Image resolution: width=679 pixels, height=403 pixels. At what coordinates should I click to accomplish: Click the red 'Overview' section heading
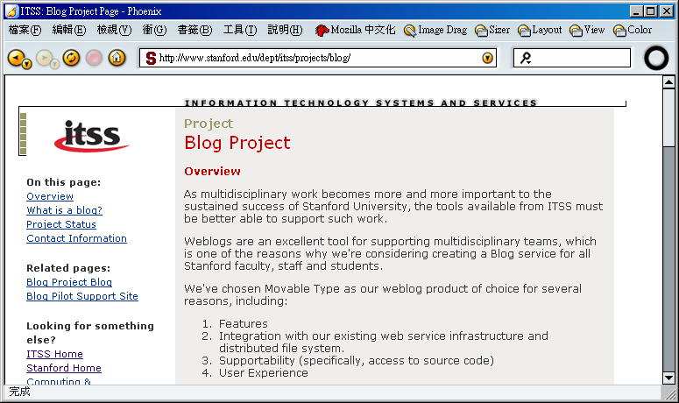pos(212,172)
